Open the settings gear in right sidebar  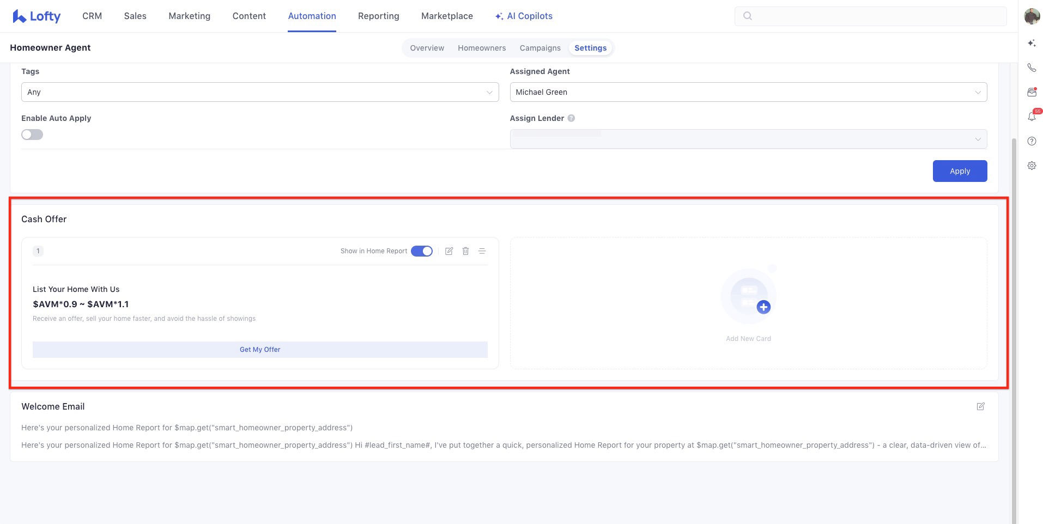[x=1032, y=166]
